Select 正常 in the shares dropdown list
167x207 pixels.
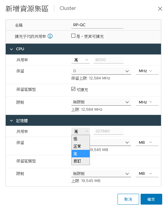click(x=81, y=146)
